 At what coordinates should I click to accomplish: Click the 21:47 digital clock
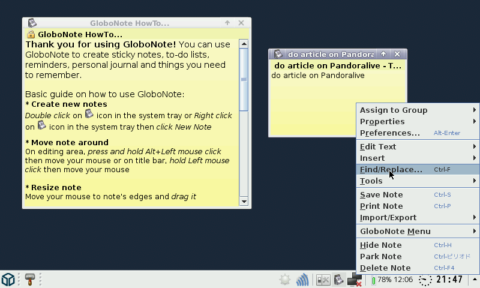[x=449, y=280]
